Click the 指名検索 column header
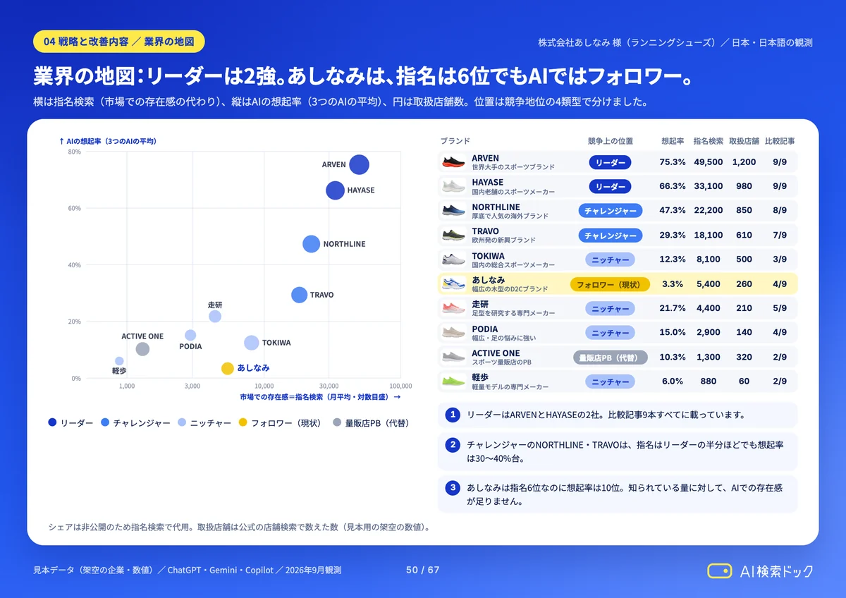Viewport: 846px width, 598px height. pyautogui.click(x=708, y=141)
